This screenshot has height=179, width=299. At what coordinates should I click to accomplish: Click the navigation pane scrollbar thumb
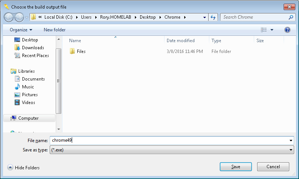point(59,81)
